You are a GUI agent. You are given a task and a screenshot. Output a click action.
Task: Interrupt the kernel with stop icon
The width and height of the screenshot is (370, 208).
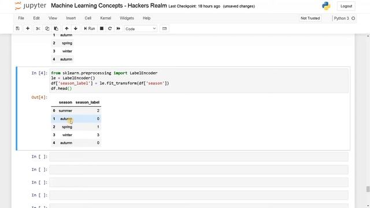(102, 28)
